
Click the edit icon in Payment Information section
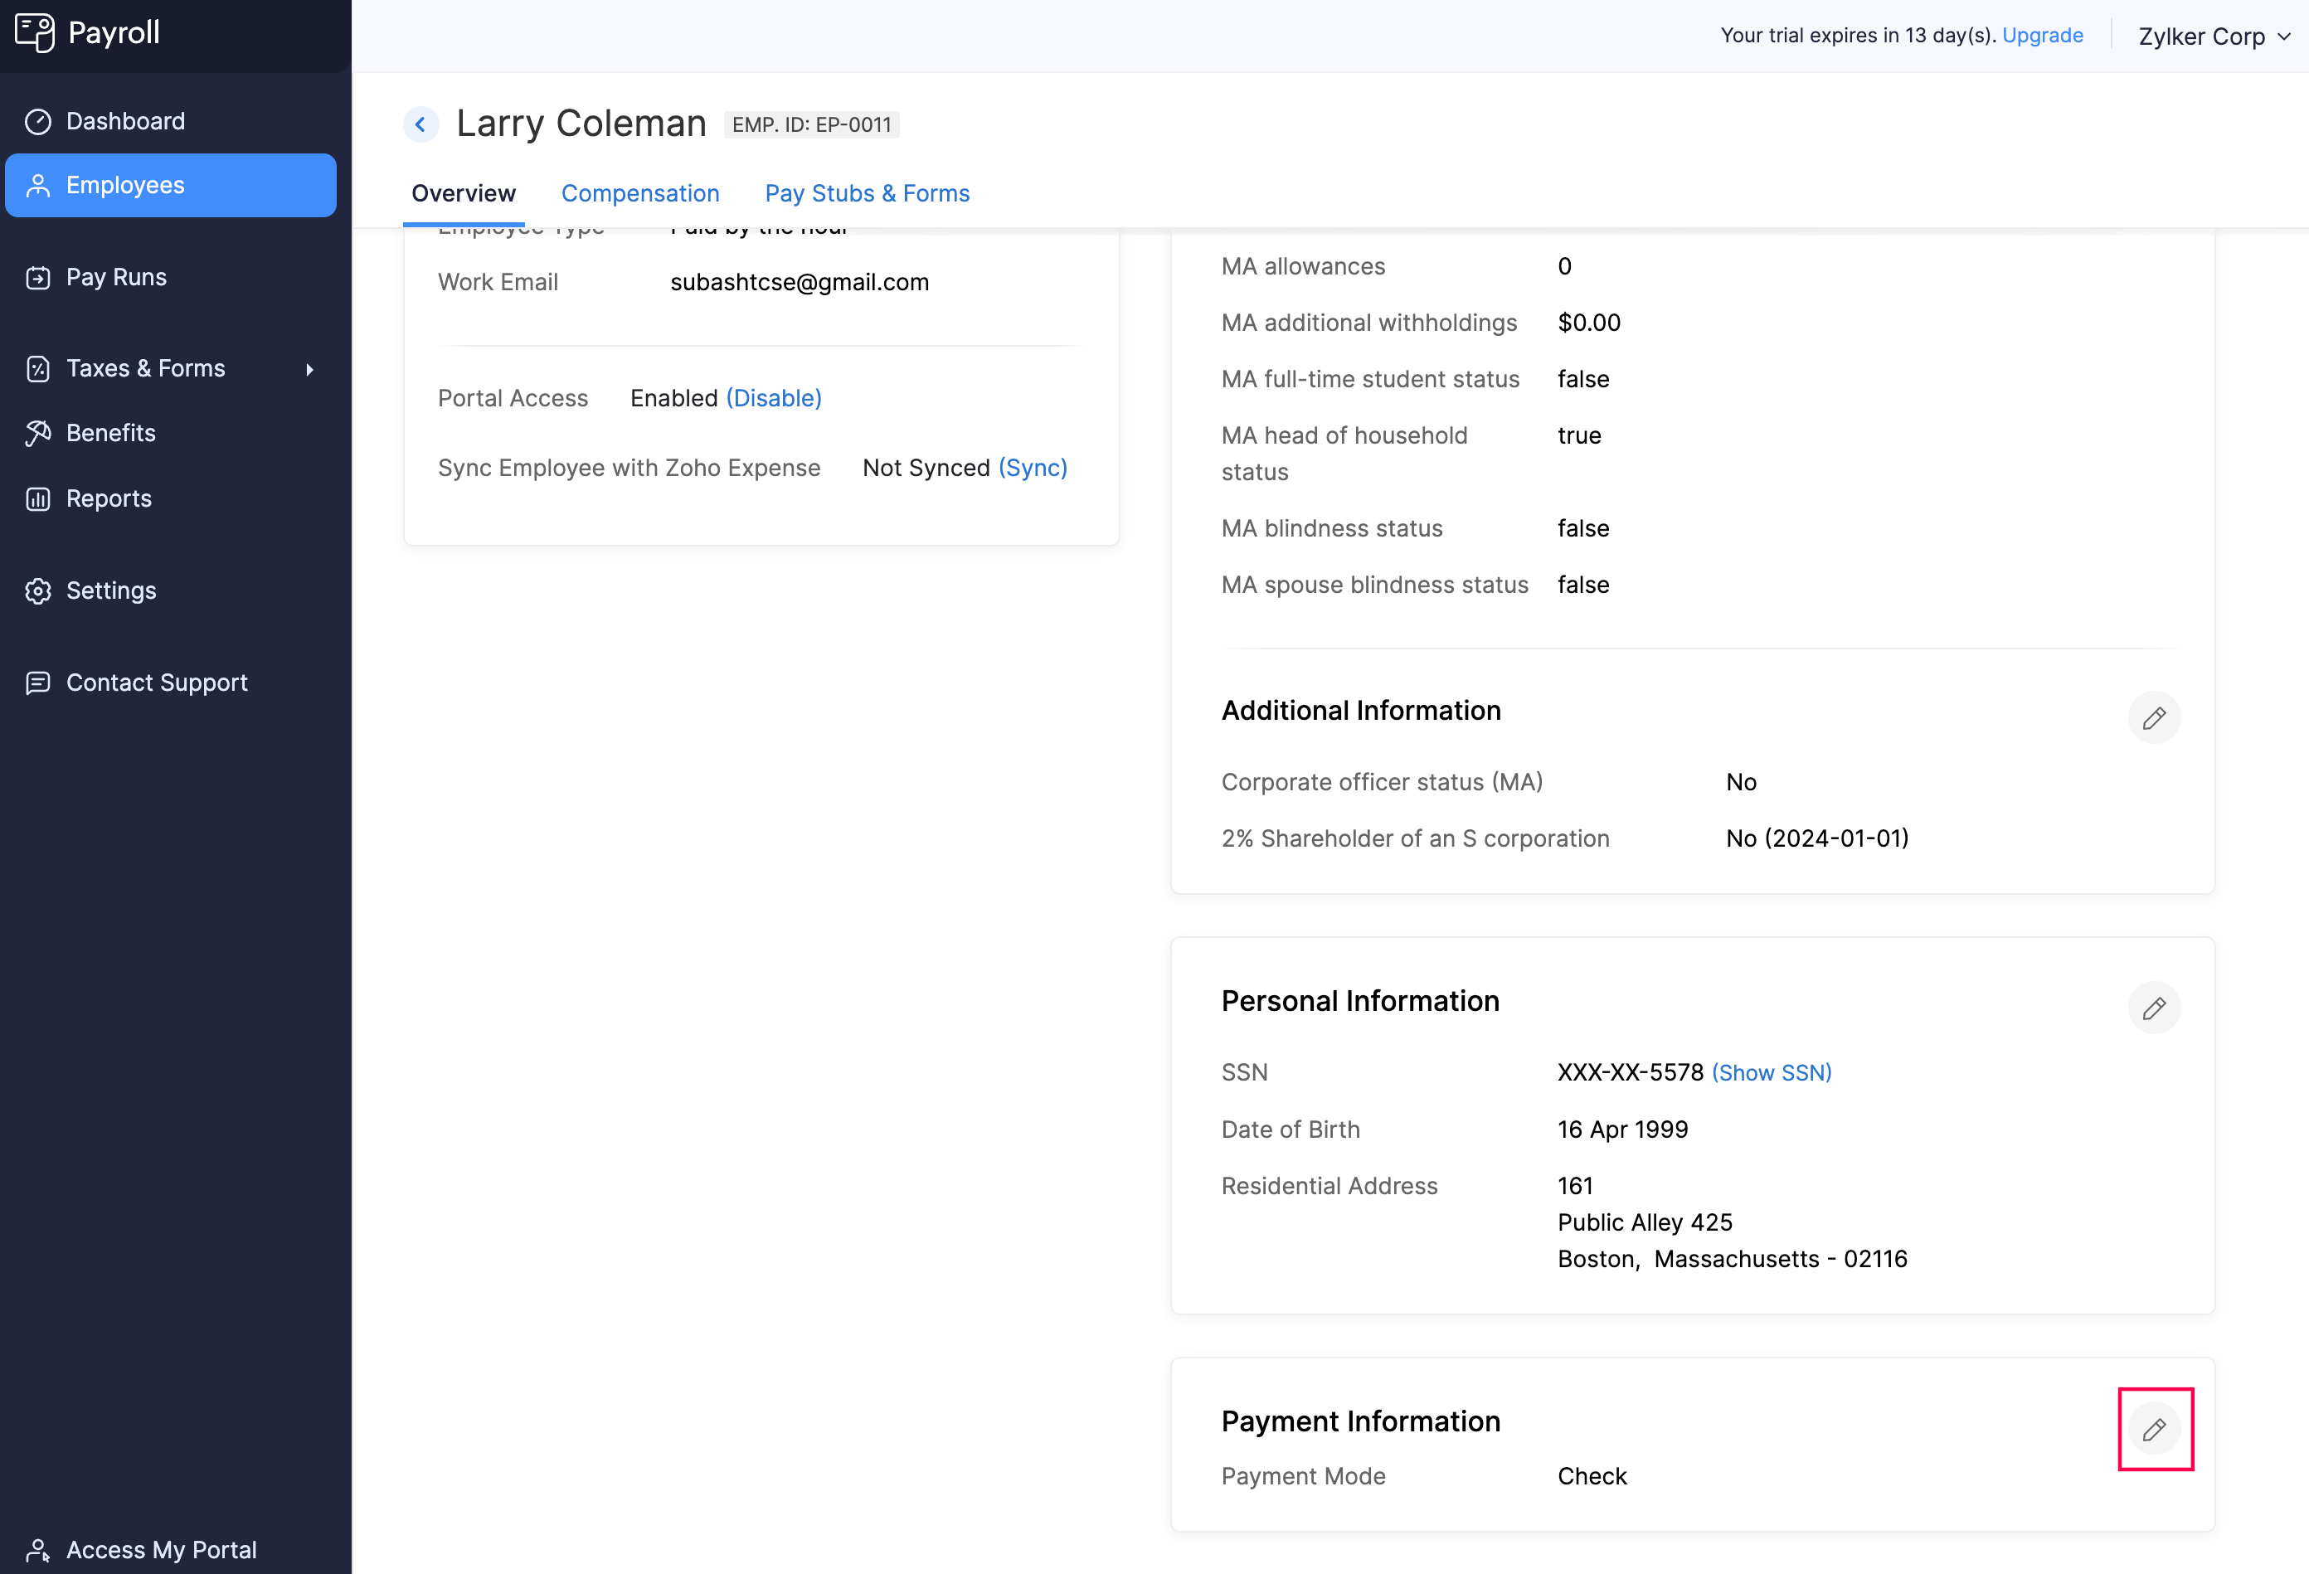pyautogui.click(x=2153, y=1428)
